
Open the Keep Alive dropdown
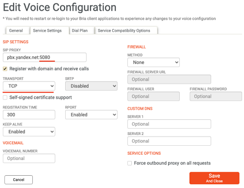(x=29, y=132)
